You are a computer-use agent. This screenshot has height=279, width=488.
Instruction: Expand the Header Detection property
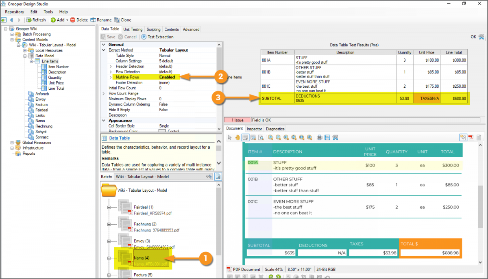click(111, 66)
